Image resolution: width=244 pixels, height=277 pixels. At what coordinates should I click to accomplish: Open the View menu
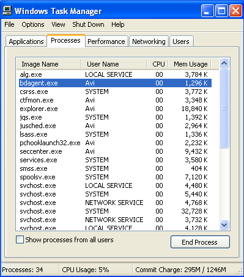tap(58, 24)
